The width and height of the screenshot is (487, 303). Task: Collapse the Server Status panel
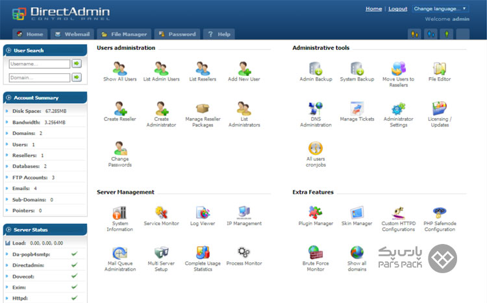8,230
